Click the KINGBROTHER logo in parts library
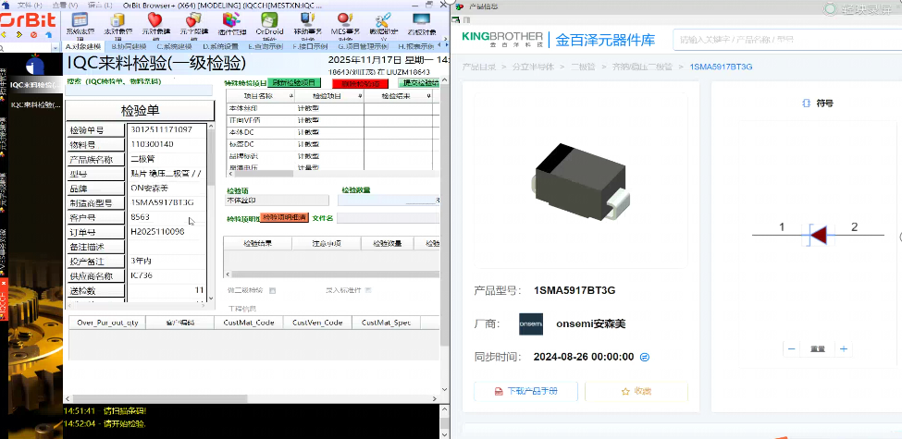The width and height of the screenshot is (902, 439). 502,39
